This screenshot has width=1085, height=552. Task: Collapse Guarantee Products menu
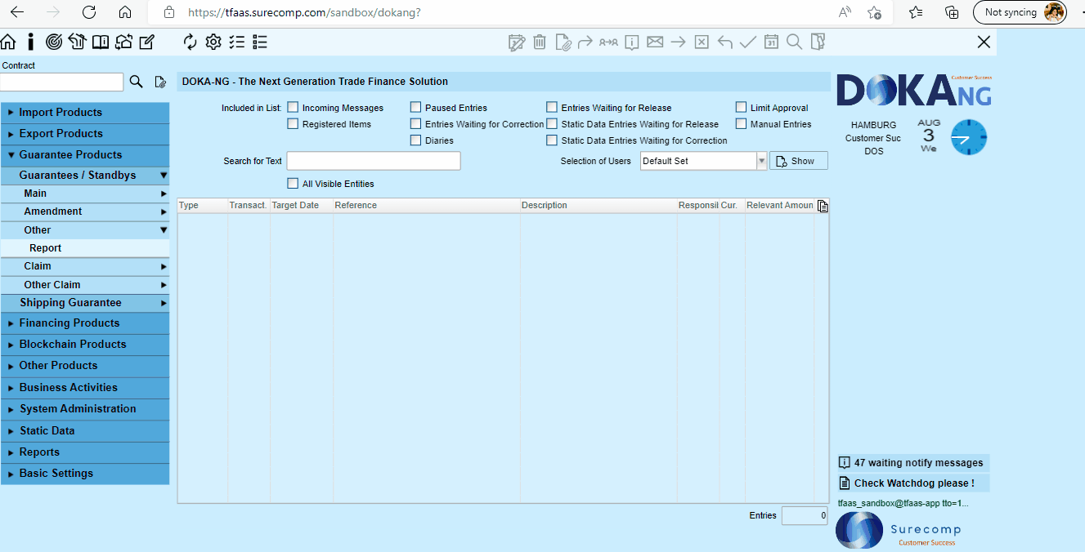[x=85, y=155]
